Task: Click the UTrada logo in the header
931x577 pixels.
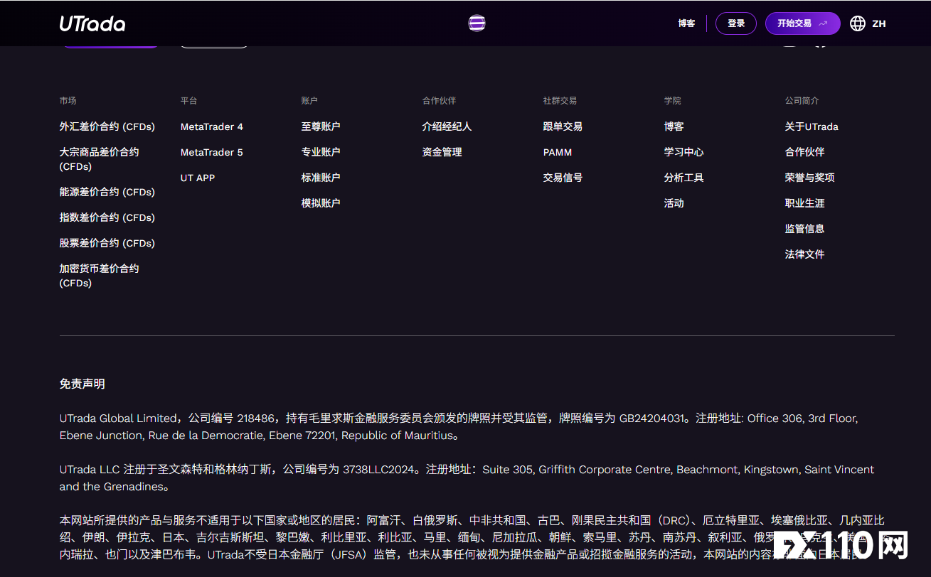Action: (x=92, y=23)
